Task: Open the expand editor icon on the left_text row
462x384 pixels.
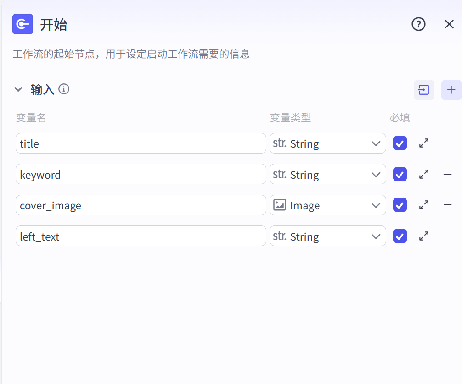Action: (x=423, y=236)
